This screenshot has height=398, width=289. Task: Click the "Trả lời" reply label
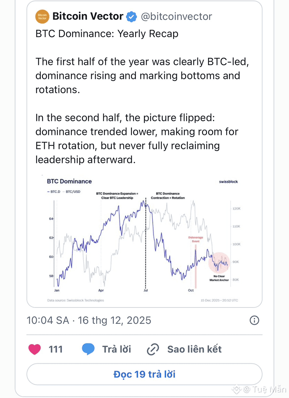pos(116,349)
